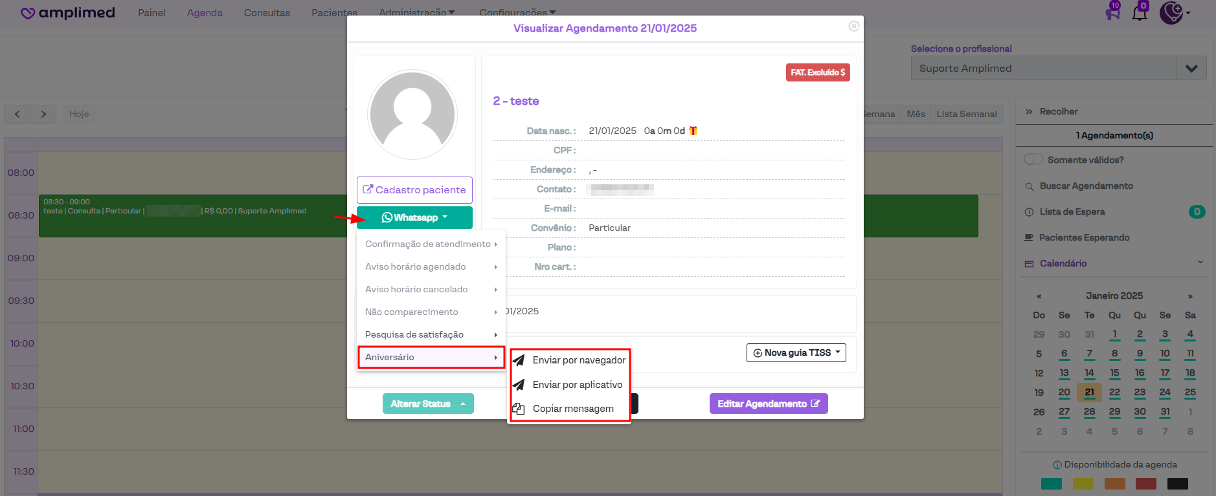The height and width of the screenshot is (496, 1216).
Task: Click the paper plane Enviar por navegador
Action: [x=519, y=360]
